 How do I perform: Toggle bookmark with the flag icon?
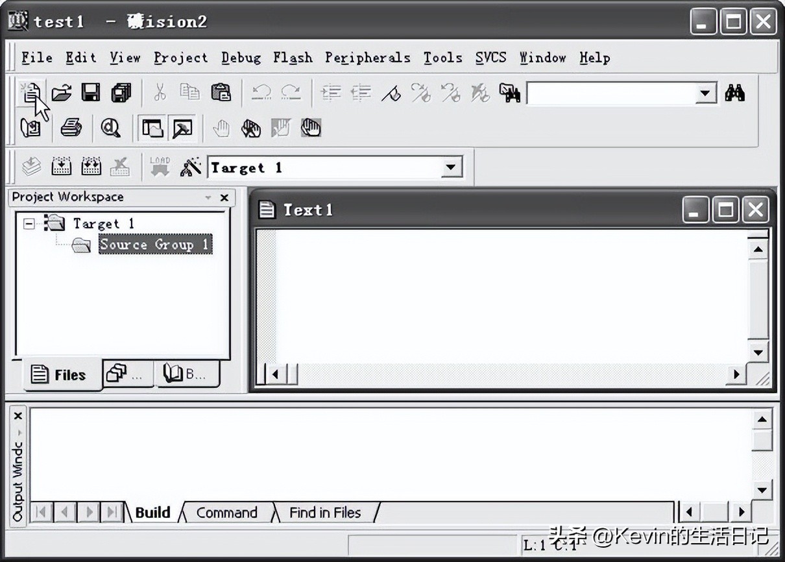pos(391,94)
